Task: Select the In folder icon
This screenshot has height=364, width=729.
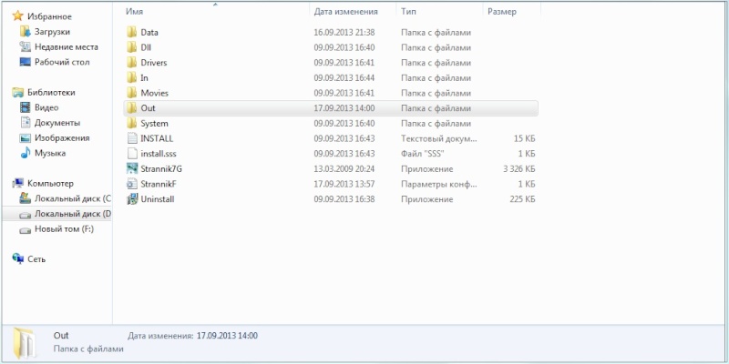Action: (132, 77)
